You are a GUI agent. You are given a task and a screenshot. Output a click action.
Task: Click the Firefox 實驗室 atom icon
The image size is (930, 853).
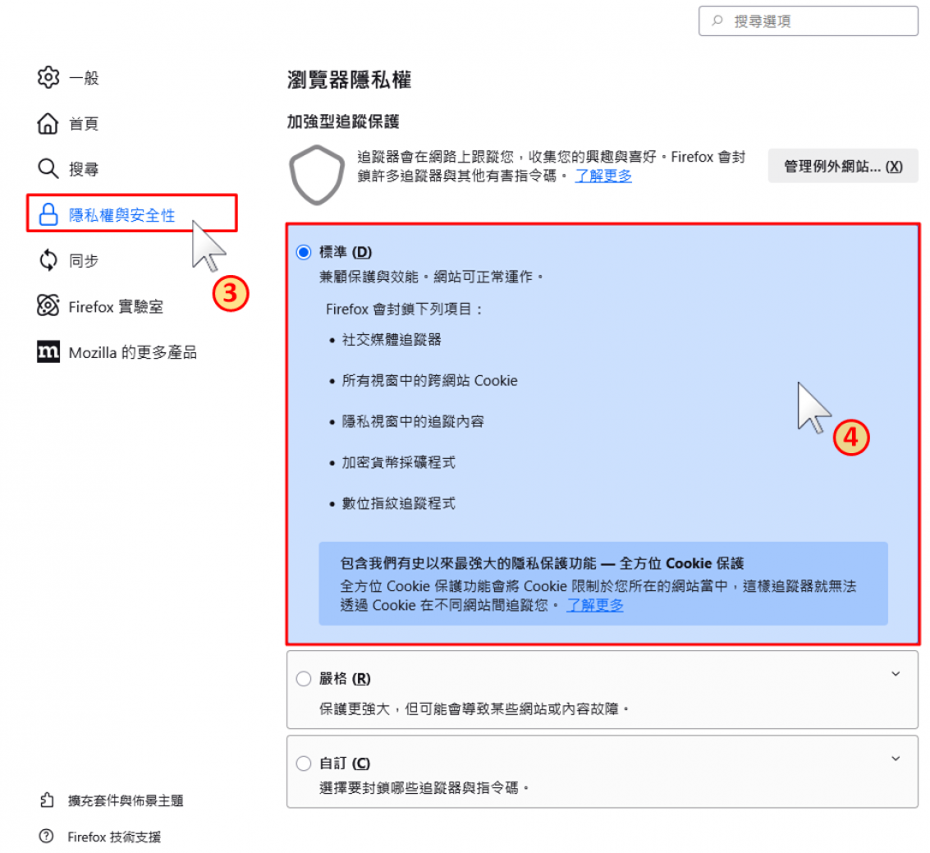point(48,305)
